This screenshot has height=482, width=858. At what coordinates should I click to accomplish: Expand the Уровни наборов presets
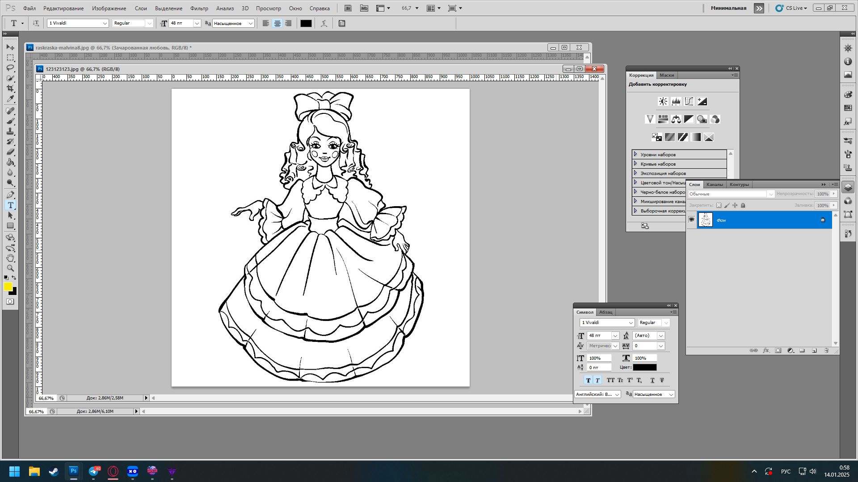(x=635, y=154)
